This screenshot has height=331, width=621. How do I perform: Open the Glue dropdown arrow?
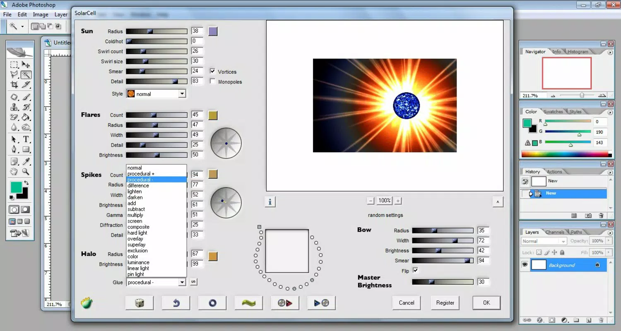[x=182, y=282]
